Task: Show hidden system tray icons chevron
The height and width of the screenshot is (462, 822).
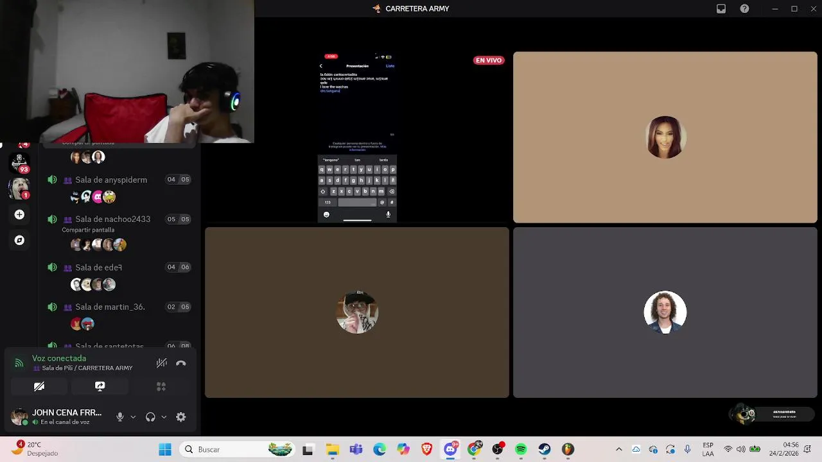Action: pyautogui.click(x=618, y=449)
